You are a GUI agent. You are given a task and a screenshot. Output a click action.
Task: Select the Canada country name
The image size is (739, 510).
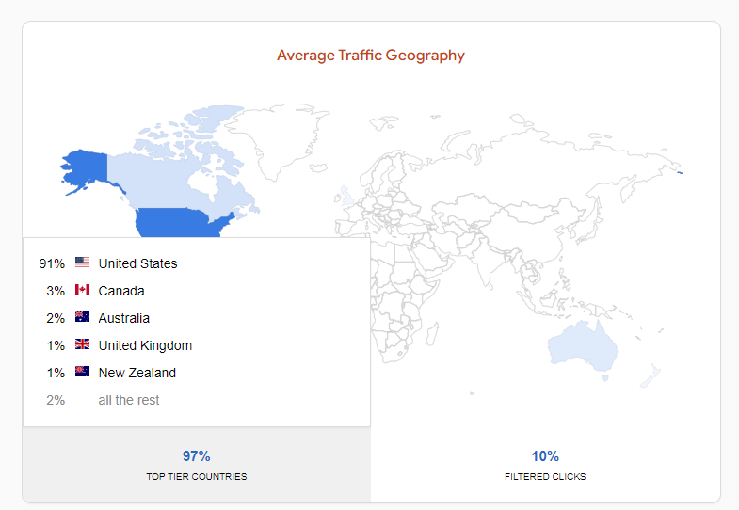(x=121, y=291)
